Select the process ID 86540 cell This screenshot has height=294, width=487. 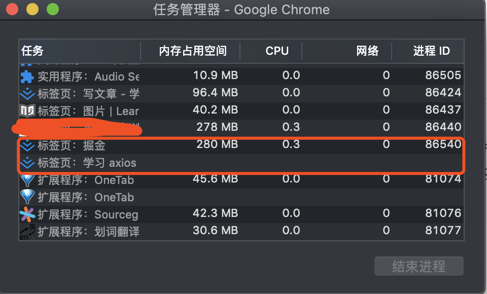click(x=443, y=145)
